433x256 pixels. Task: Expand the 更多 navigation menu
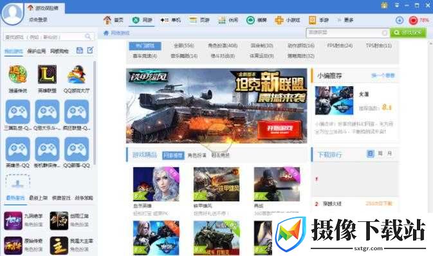coord(345,20)
